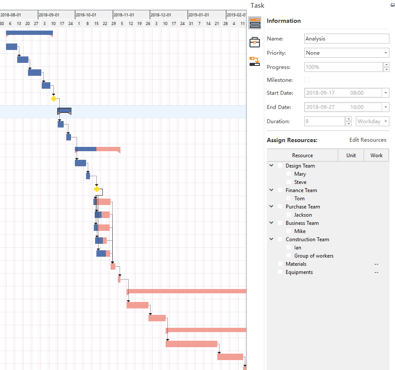Click the Name field containing Analysis
The image size is (395, 370).
point(347,39)
